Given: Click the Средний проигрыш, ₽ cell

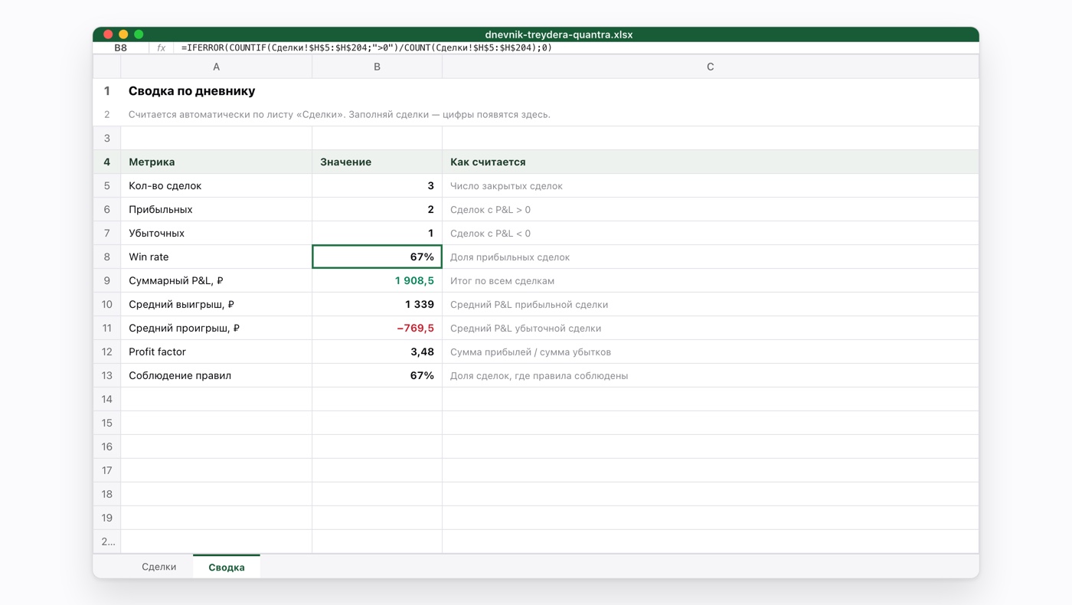Looking at the screenshot, I should coord(216,328).
